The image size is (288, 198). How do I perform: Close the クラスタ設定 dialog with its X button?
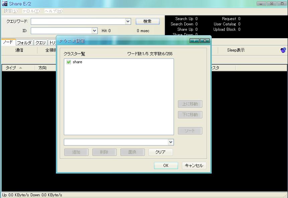click(x=205, y=40)
